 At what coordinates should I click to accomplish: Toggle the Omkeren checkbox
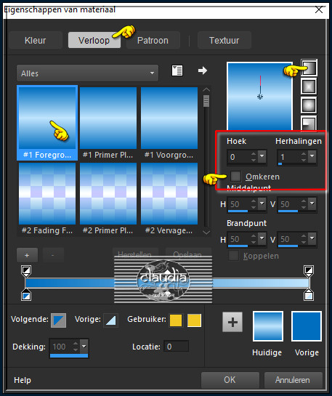click(236, 177)
